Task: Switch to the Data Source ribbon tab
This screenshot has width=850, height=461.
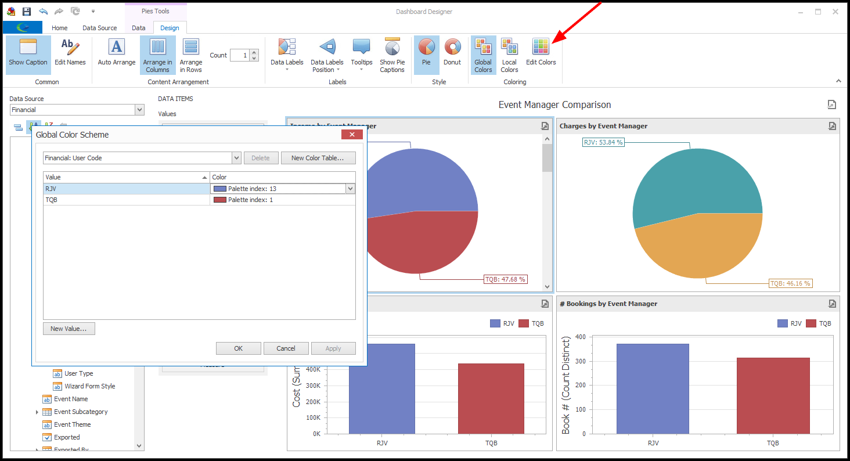Action: point(99,28)
